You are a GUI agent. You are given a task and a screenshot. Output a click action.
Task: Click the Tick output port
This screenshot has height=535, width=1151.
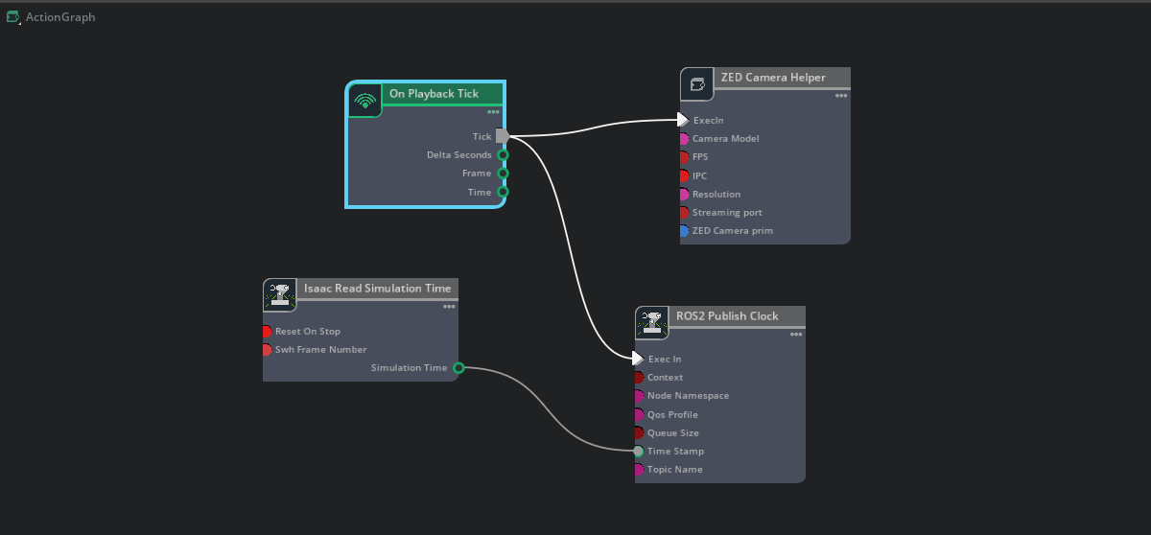503,136
